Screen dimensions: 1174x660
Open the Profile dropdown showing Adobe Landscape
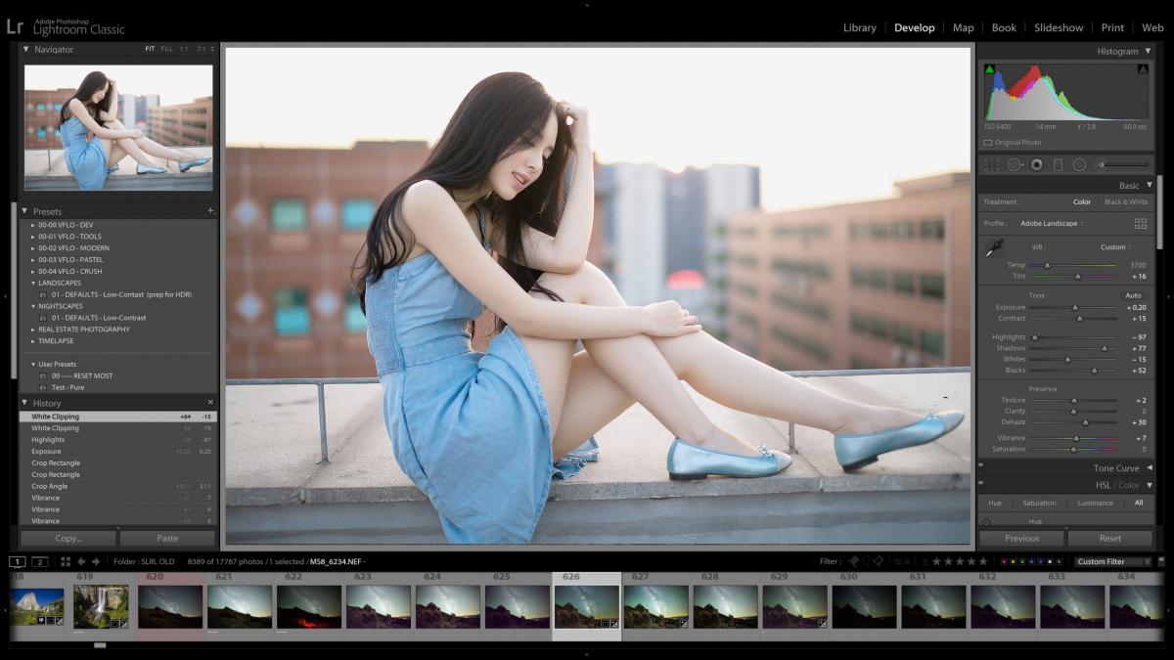(x=1050, y=224)
